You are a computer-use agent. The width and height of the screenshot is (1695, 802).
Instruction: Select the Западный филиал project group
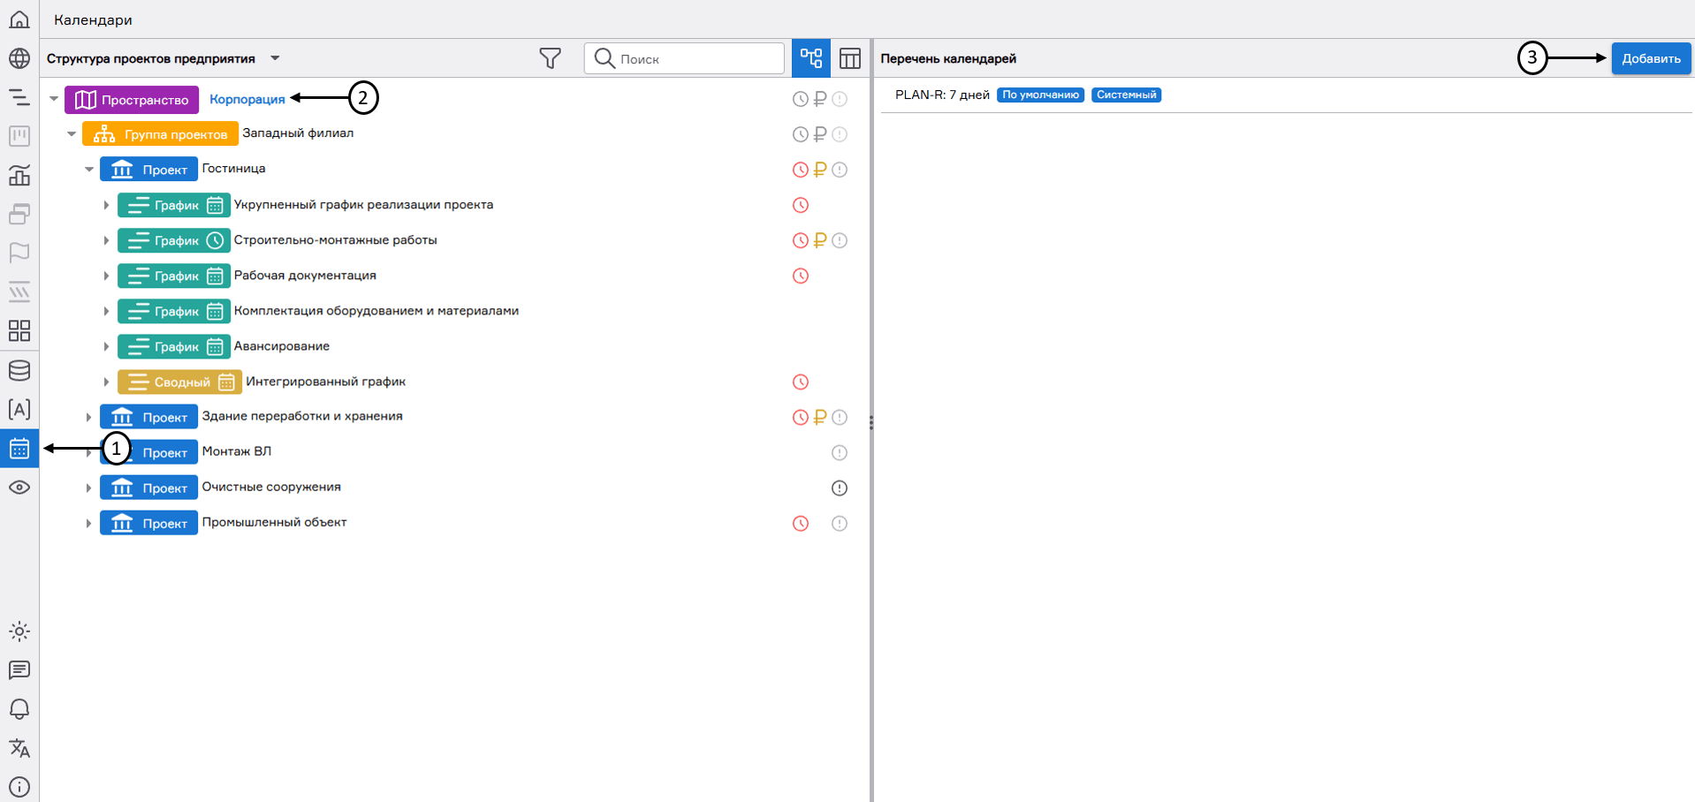(298, 133)
